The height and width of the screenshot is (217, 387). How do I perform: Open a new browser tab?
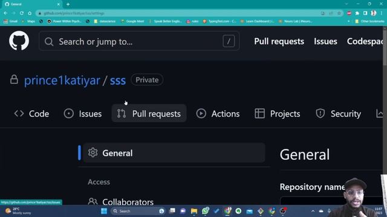tap(68, 4)
